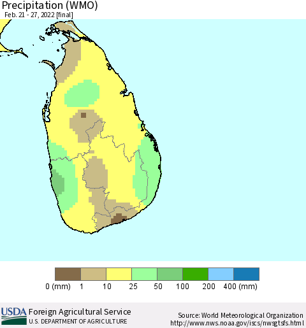Click the light green oval region in north

coord(82,94)
